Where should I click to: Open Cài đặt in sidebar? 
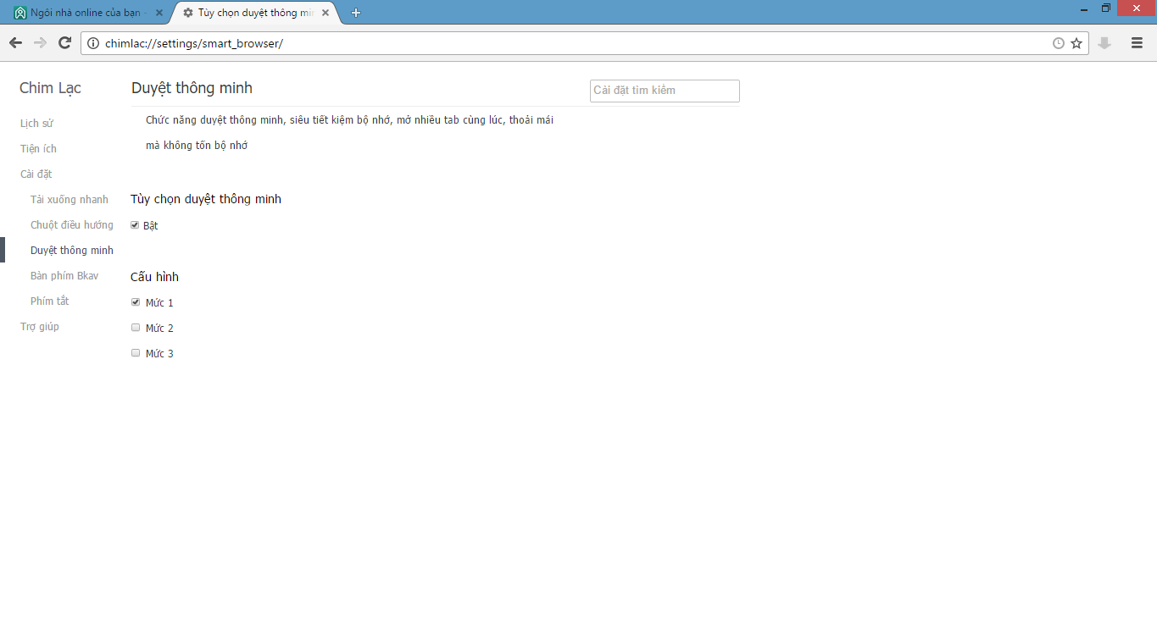(x=36, y=174)
